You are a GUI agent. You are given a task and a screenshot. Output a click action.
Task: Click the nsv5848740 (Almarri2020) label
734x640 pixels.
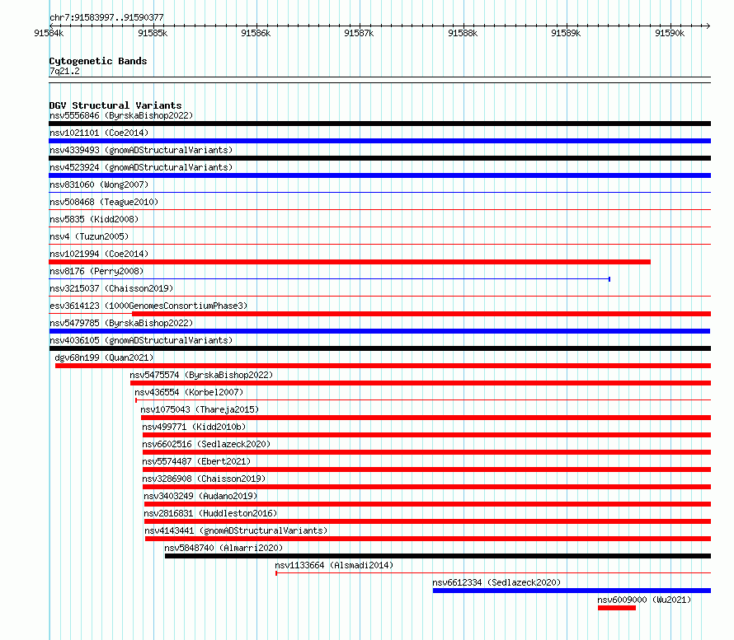click(x=223, y=548)
